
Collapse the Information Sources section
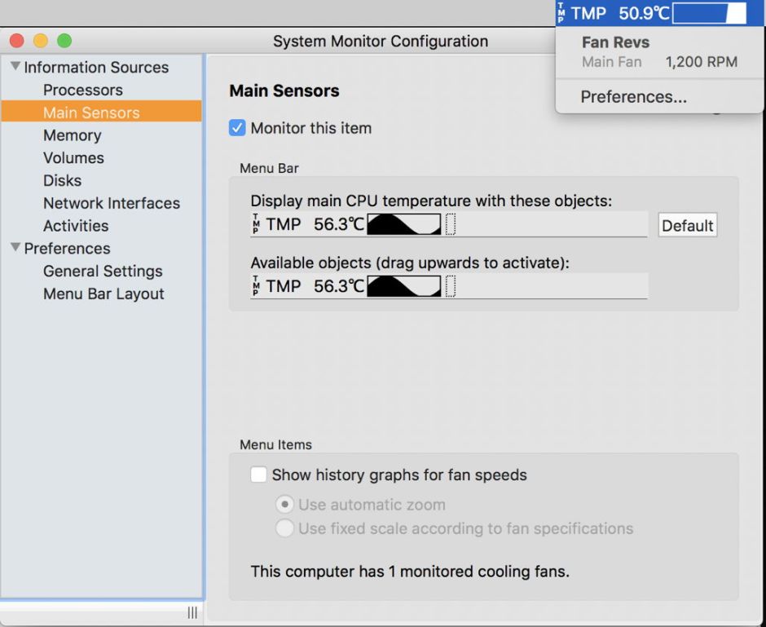coord(14,67)
